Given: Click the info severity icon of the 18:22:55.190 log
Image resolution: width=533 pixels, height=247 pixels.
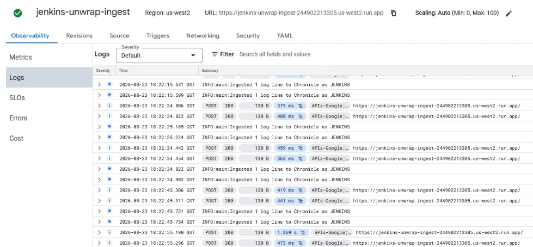Looking at the screenshot, I should point(109,233).
